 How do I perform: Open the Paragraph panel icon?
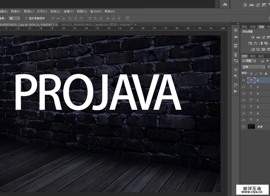(235, 76)
